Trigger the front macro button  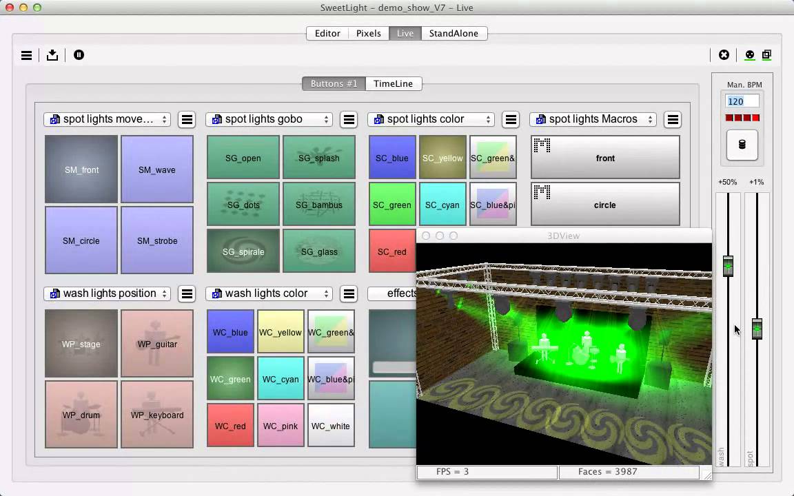coord(605,157)
